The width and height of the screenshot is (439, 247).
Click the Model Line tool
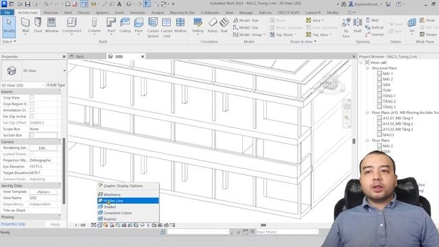coord(246,27)
